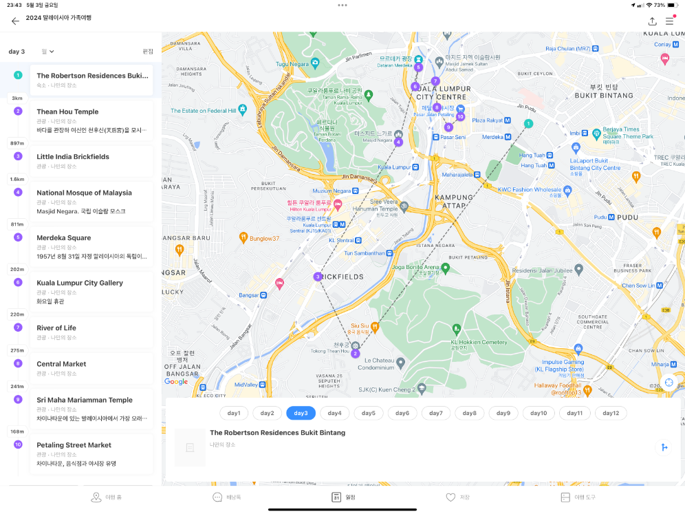Screen dimensions: 685x514
Task: Tap KL Hokkien Cemetery green pin
Action: click(457, 328)
